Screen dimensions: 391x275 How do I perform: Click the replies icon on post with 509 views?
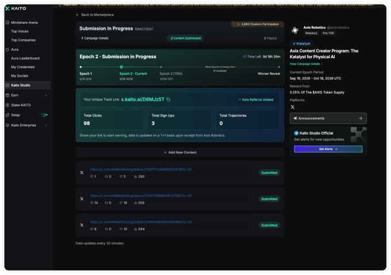click(92, 203)
